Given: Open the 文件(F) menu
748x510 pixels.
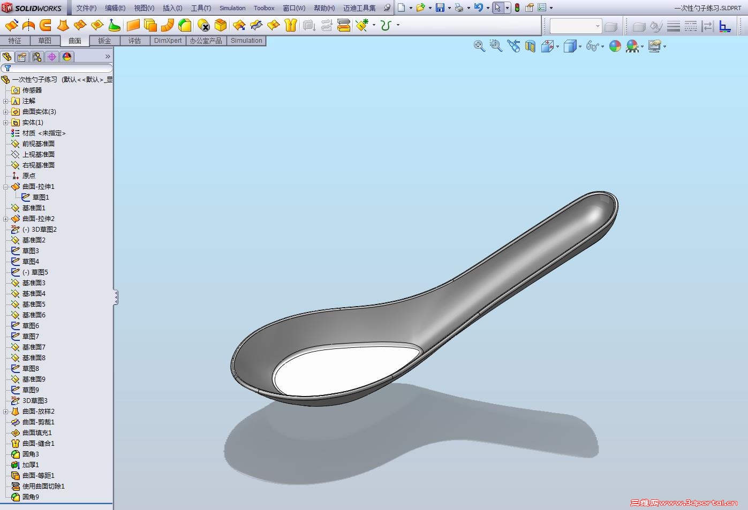Looking at the screenshot, I should (x=86, y=8).
